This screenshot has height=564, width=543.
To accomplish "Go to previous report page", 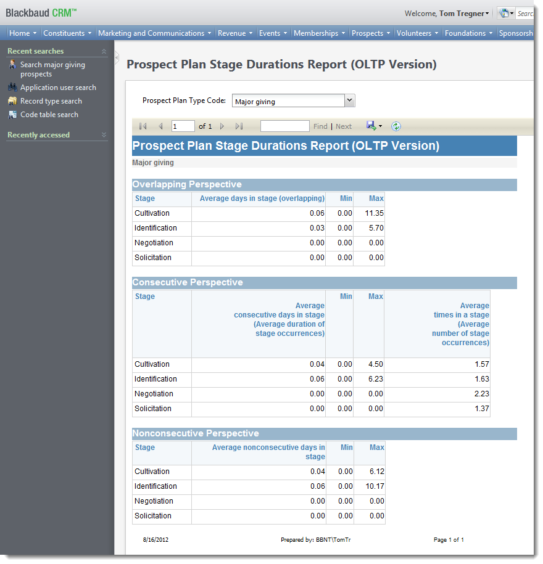I will coord(160,126).
